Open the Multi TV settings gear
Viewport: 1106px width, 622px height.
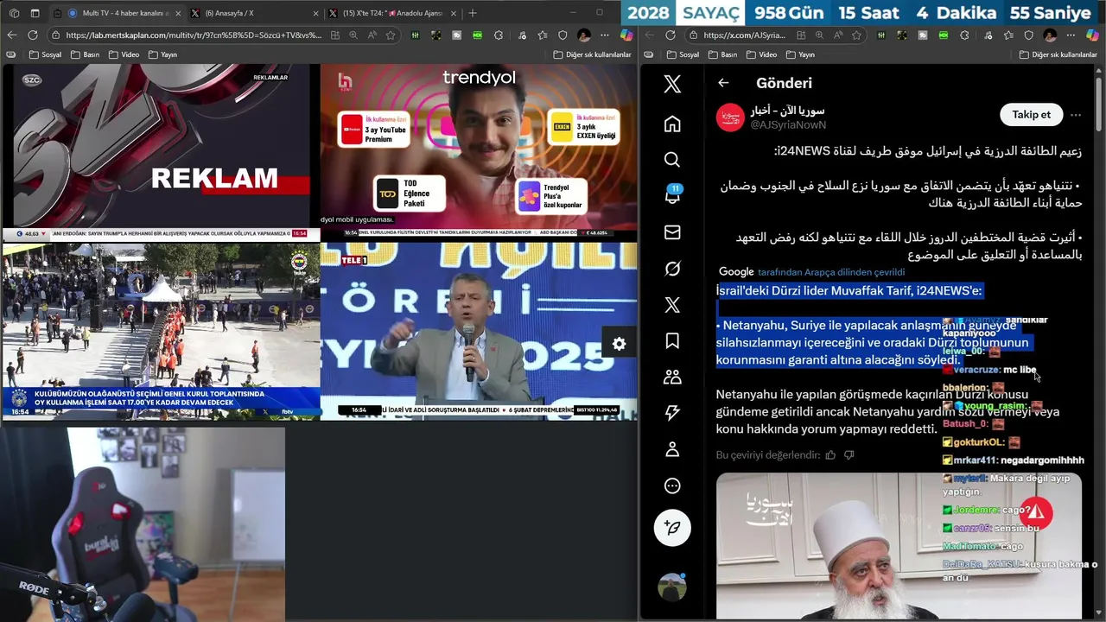pos(619,344)
